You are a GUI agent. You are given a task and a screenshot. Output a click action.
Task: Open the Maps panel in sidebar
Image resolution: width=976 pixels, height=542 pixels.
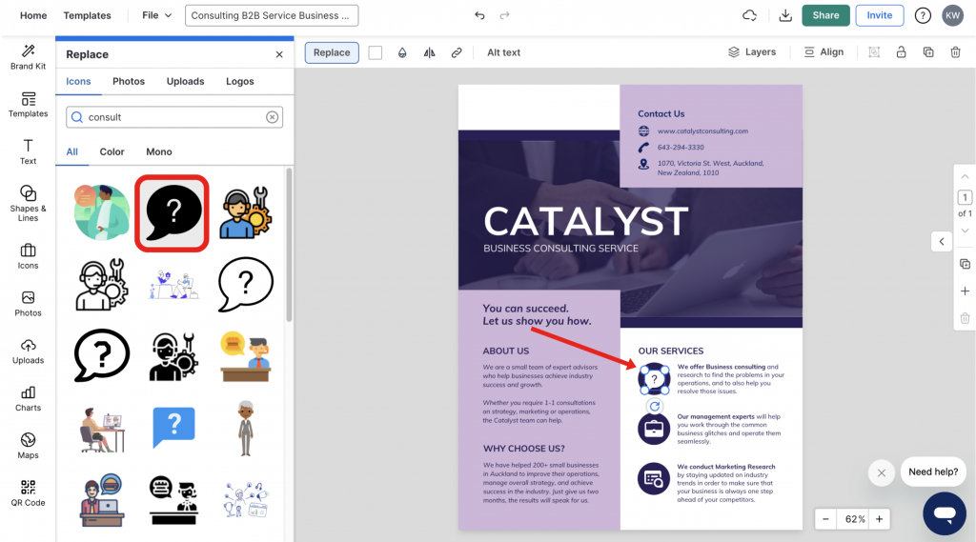pos(28,446)
